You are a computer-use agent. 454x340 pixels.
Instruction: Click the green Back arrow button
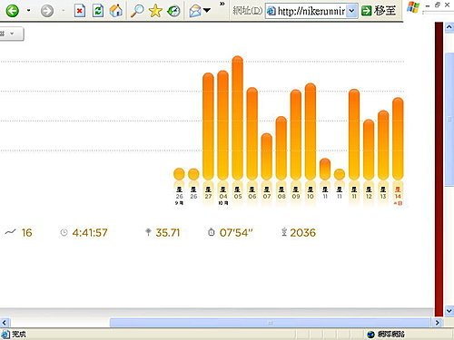(x=13, y=11)
